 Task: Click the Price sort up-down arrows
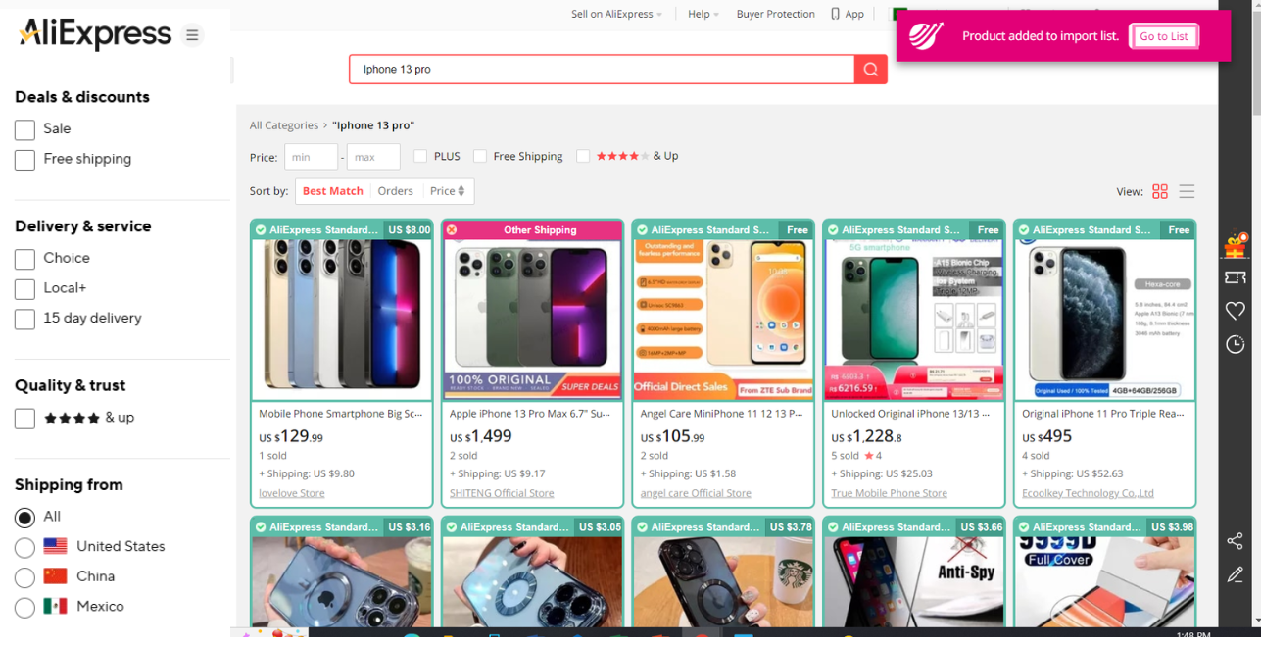point(461,191)
